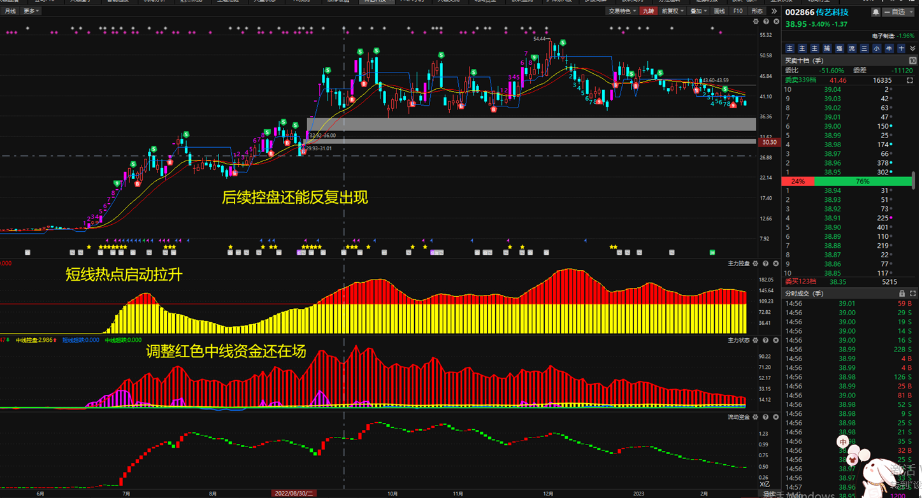This screenshot has width=922, height=498.
Task: Click the 委买123档 row
Action: coord(849,281)
